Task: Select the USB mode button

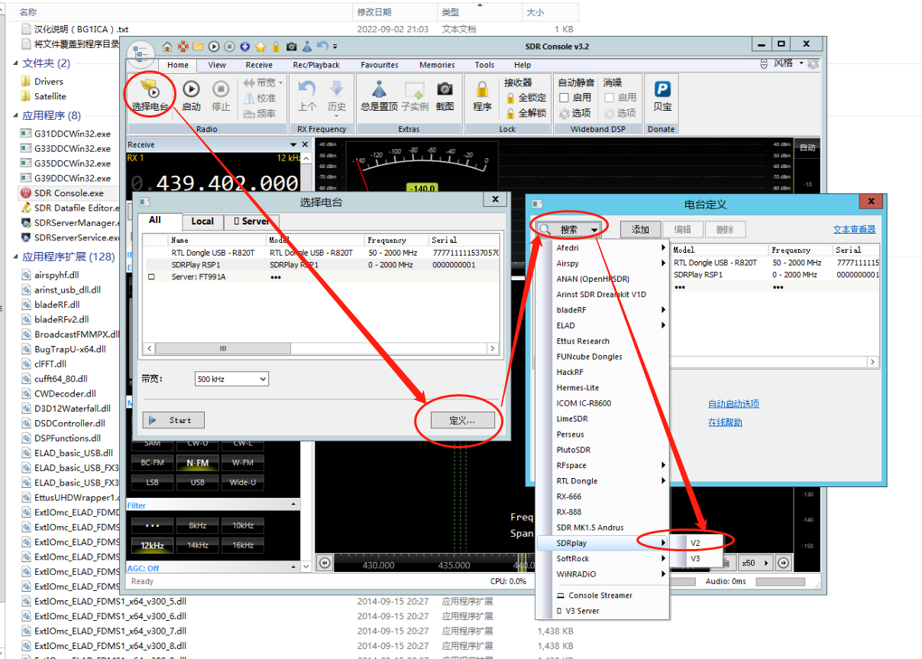Action: click(197, 482)
